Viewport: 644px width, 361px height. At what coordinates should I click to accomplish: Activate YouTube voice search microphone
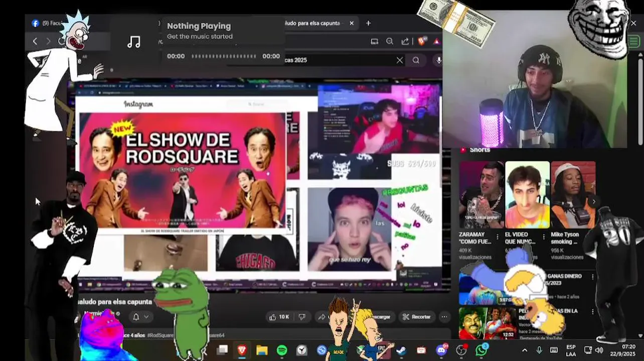[x=438, y=60]
